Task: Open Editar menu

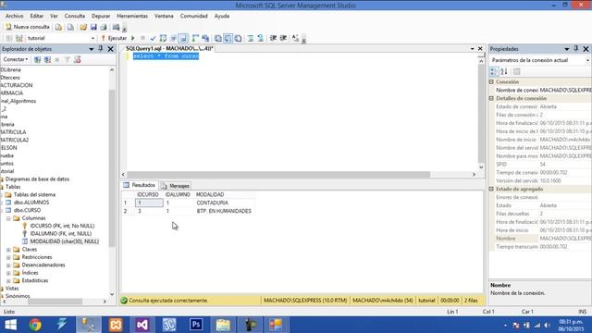Action: (x=37, y=16)
